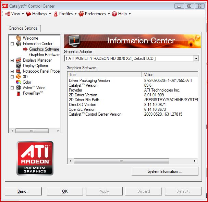Screen dimensions: 208x202
Task: Click the tree panel scroll left arrow
Action: click(12, 131)
